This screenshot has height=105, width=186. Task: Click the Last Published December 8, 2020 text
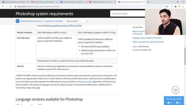tap(142, 50)
